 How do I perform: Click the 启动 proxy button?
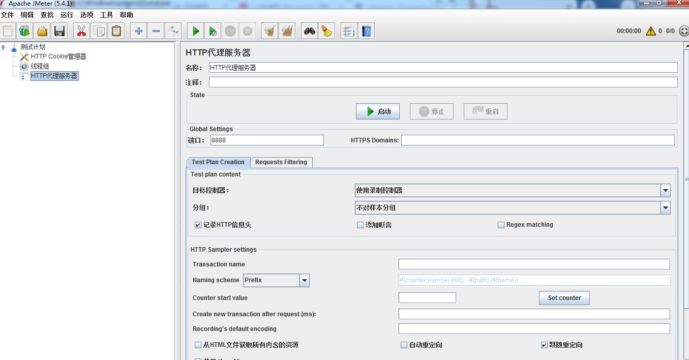tap(378, 111)
